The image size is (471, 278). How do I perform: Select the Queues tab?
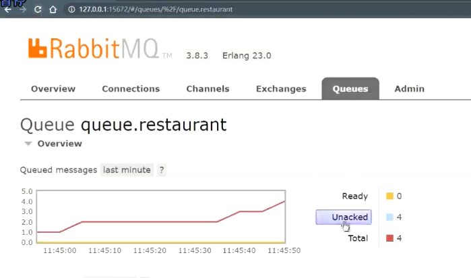click(x=350, y=89)
